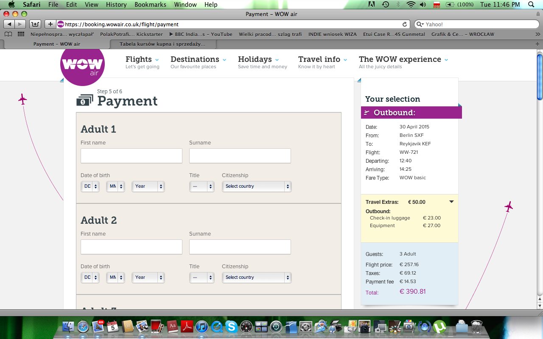Open Adult 2 birth day DD dropdown
The height and width of the screenshot is (339, 543).
90,278
